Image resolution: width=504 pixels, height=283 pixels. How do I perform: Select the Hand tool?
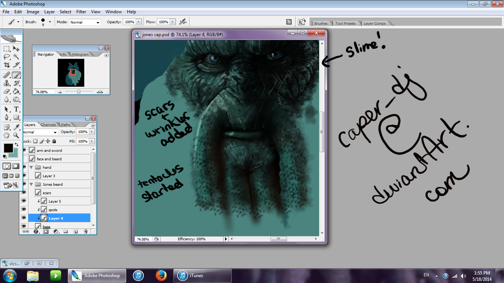click(7, 135)
